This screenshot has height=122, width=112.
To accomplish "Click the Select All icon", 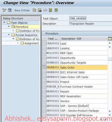I will click(51, 10).
